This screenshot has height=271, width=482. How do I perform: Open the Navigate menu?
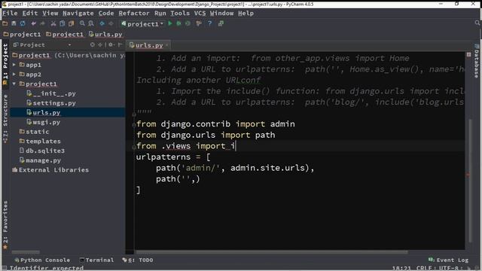[x=78, y=14]
